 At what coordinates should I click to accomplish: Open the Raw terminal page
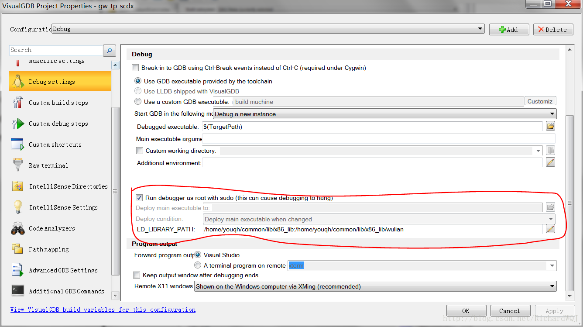60,165
